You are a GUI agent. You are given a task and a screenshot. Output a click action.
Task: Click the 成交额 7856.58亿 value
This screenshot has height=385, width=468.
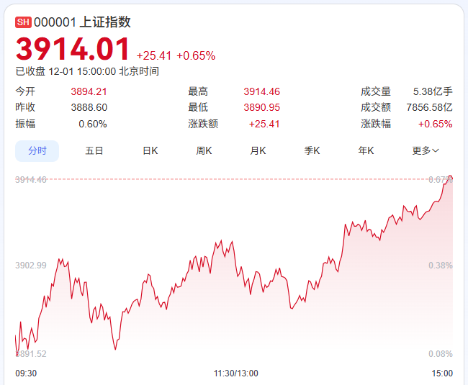point(429,107)
